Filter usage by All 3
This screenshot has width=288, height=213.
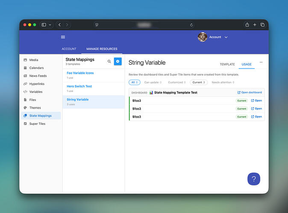(135, 82)
